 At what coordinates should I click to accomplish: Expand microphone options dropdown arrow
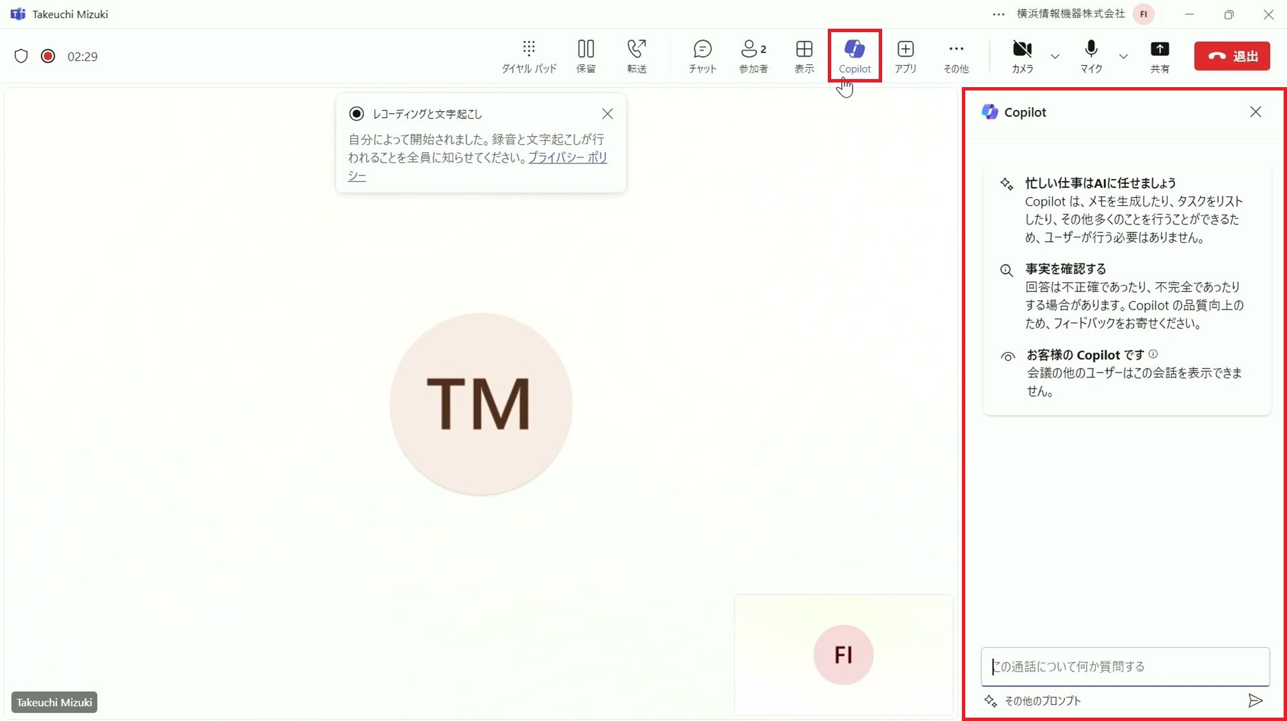1123,56
